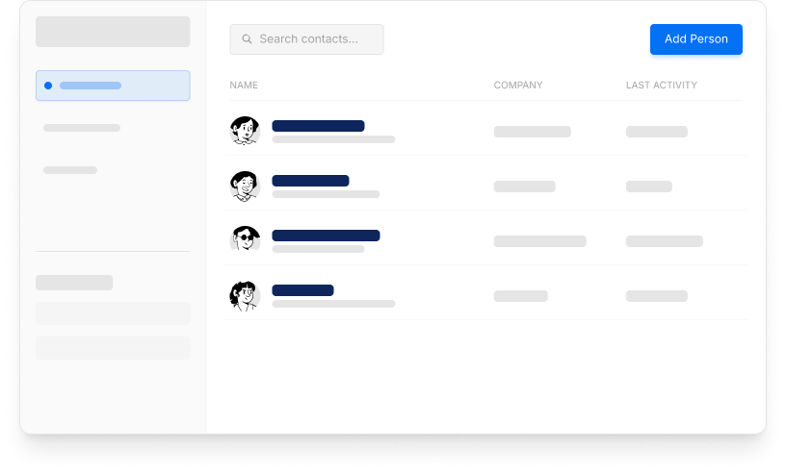Viewport: 786px width, 473px height.
Task: Click the blue dot in the sidebar
Action: coord(48,86)
